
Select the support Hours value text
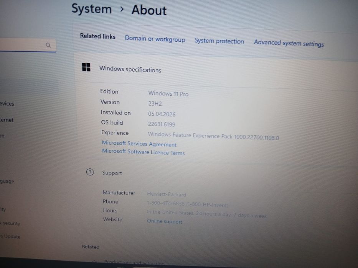(206, 214)
